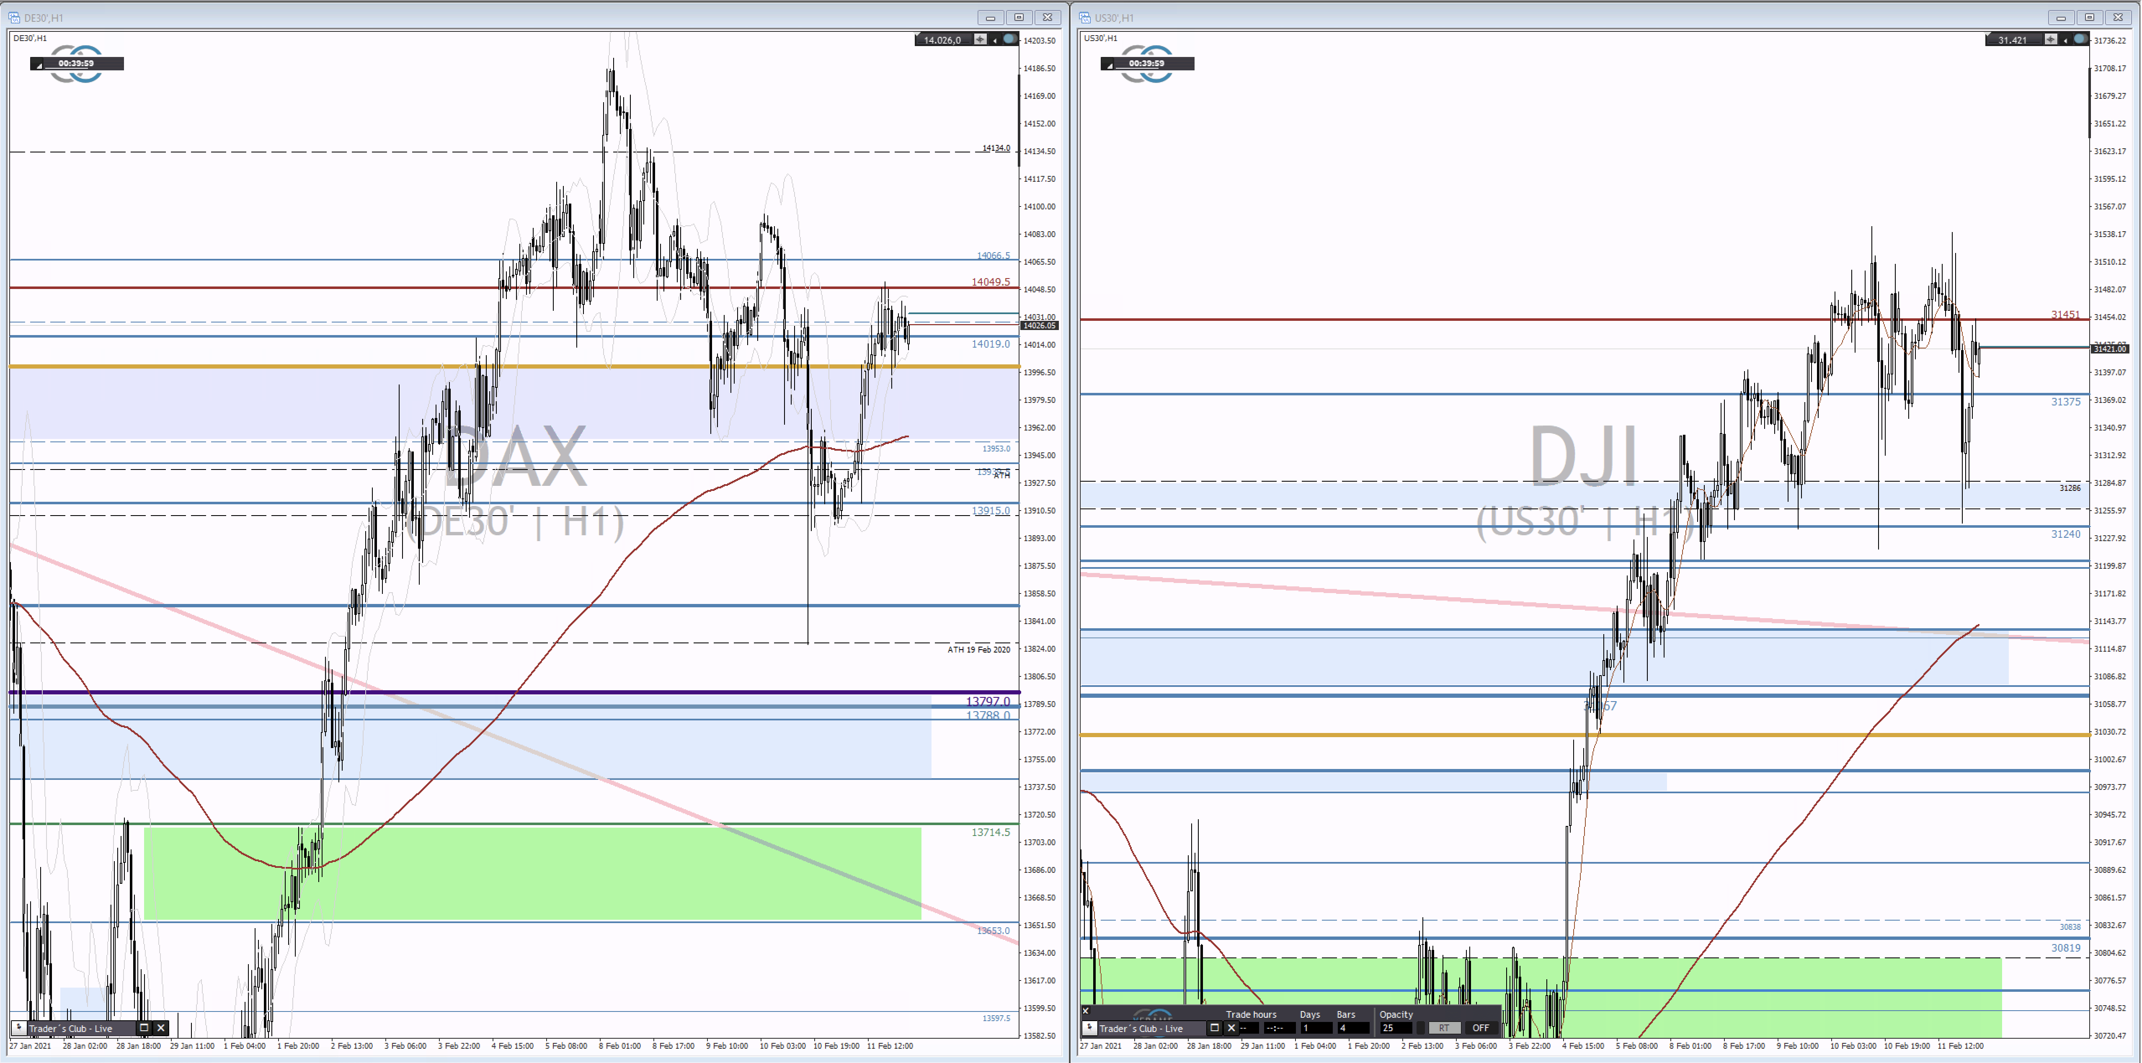Click the Trader's Club icon on the US30 chart
The image size is (2142, 1063).
pyautogui.click(x=1090, y=1028)
